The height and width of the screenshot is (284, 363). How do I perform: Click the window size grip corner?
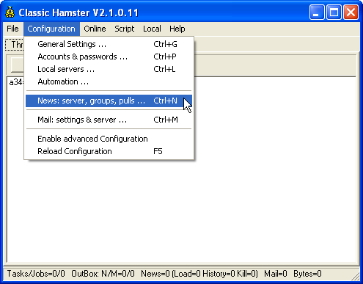(x=355, y=277)
